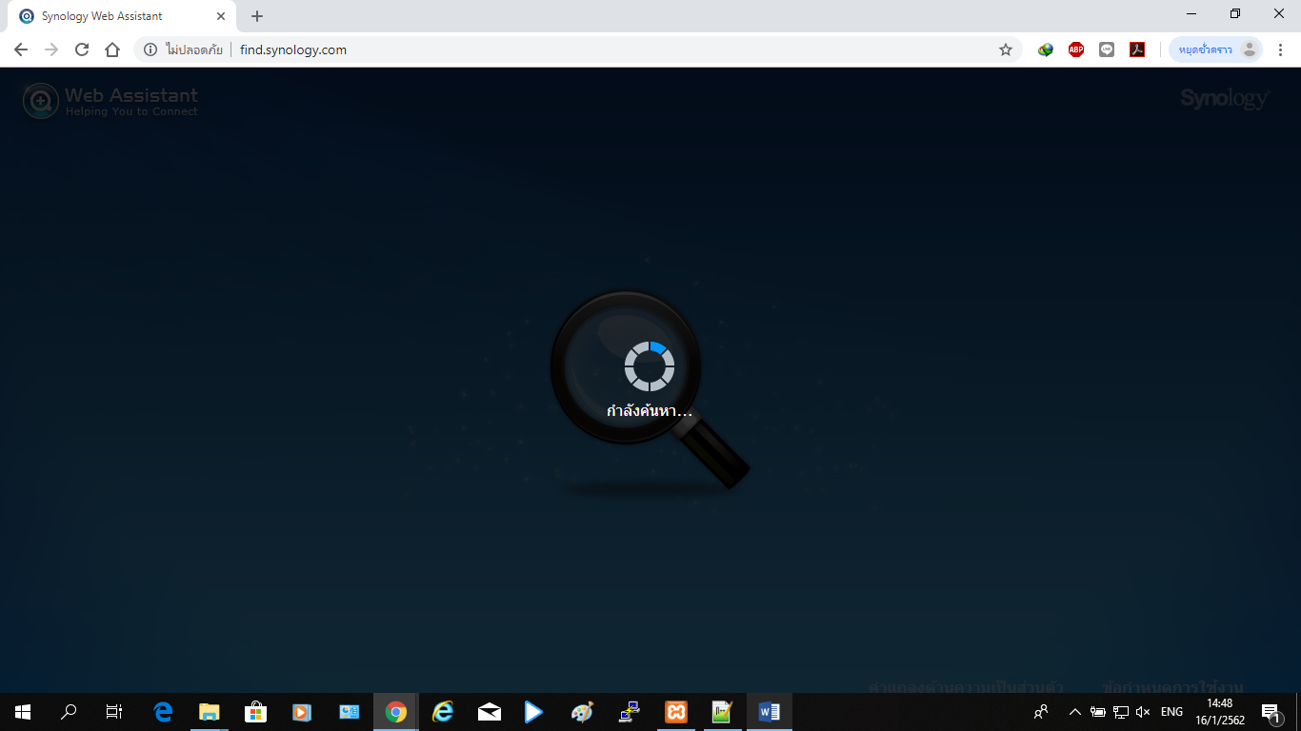The height and width of the screenshot is (731, 1301).
Task: Click the address bar showing find.synology.com
Action: 571,49
